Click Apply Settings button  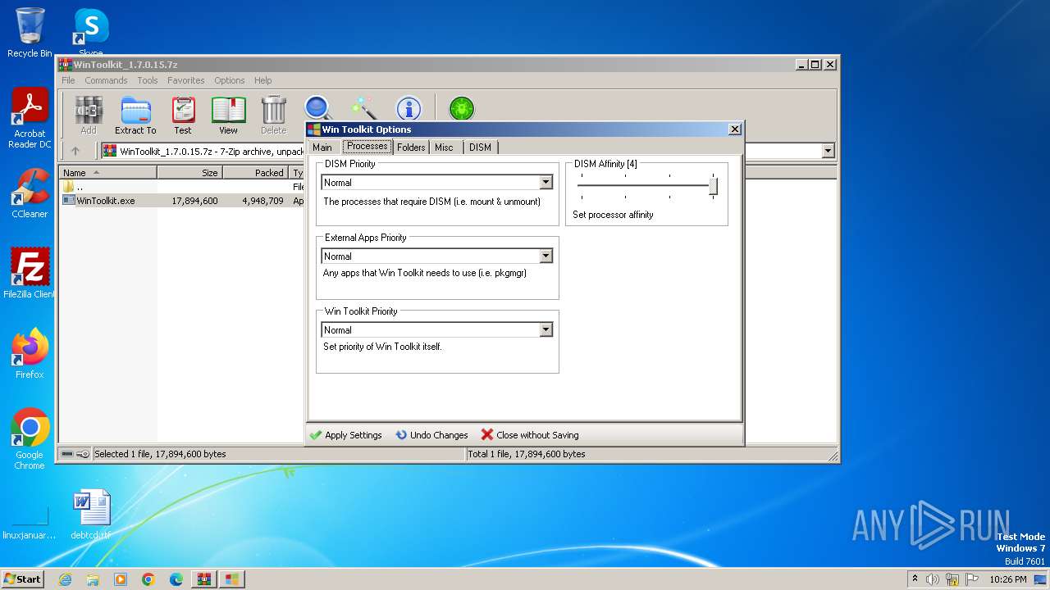[x=345, y=435]
